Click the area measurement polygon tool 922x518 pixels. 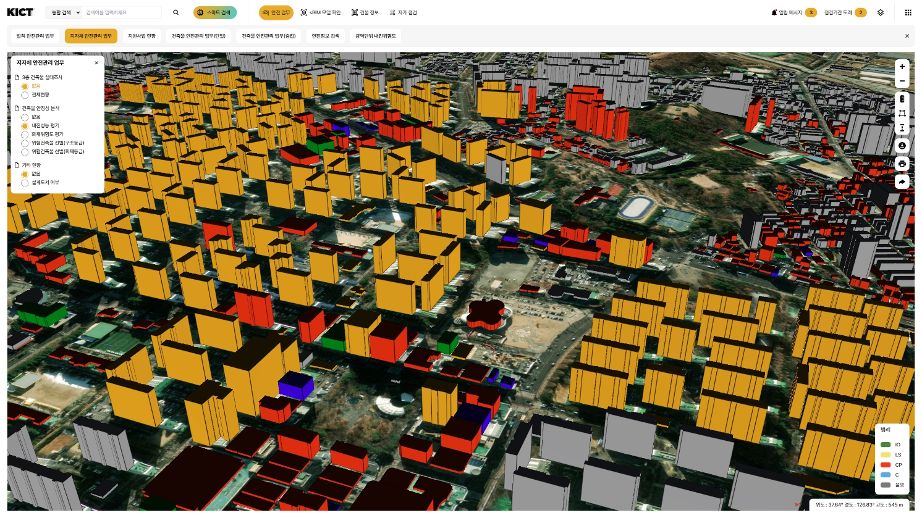(902, 113)
